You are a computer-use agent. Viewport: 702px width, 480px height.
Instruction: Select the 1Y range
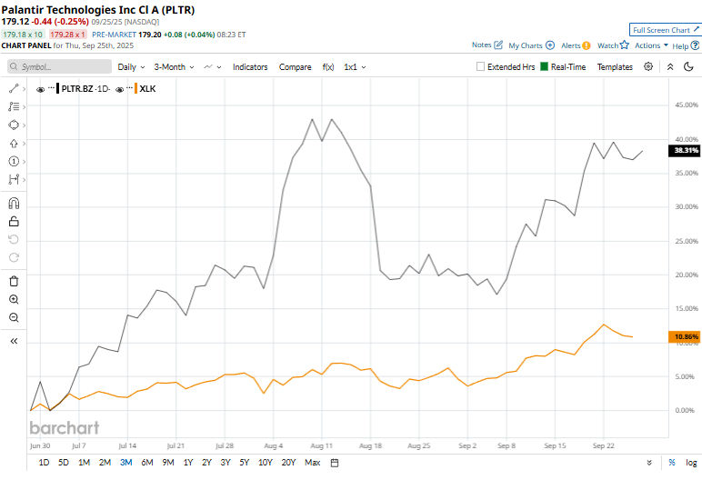coord(188,463)
